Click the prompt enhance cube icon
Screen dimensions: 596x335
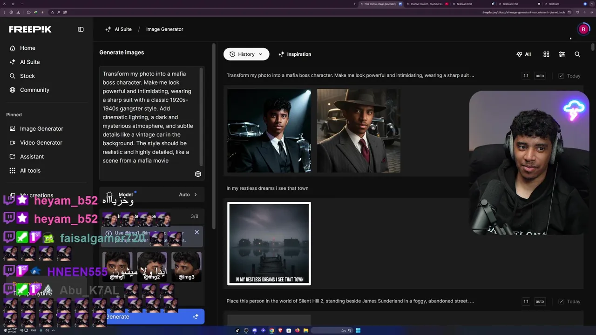(198, 174)
